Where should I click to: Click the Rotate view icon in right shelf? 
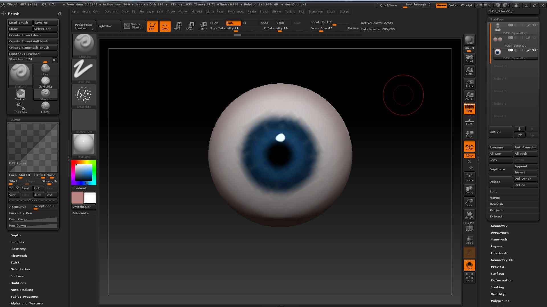click(x=469, y=215)
